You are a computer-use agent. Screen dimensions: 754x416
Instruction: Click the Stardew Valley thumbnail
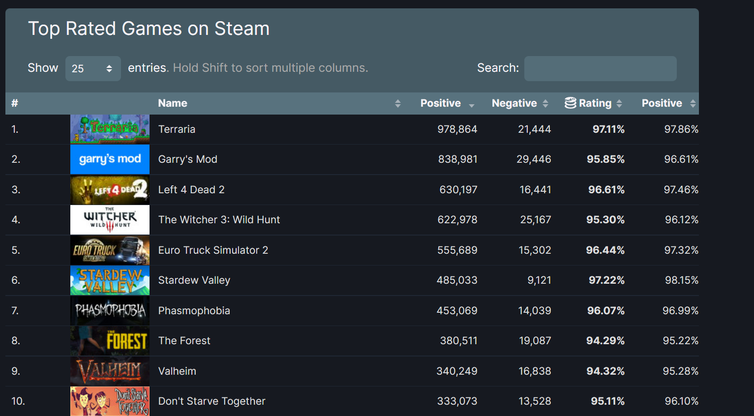[x=110, y=280]
